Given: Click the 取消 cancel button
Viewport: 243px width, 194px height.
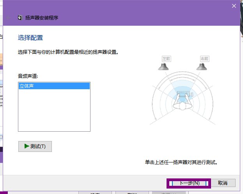Looking at the screenshot, I should [x=223, y=183].
